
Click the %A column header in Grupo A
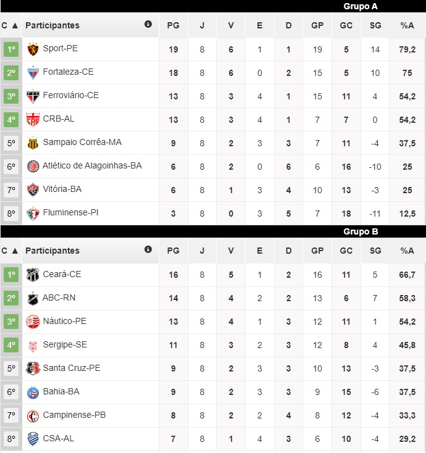(407, 26)
